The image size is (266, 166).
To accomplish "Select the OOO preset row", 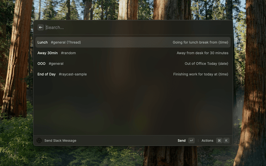I will pyautogui.click(x=133, y=63).
